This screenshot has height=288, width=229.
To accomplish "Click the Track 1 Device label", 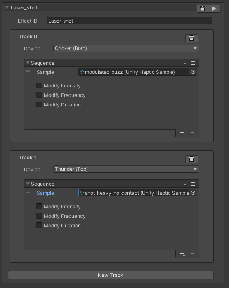I will coord(32,169).
